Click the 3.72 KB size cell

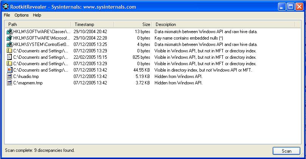tap(143, 83)
